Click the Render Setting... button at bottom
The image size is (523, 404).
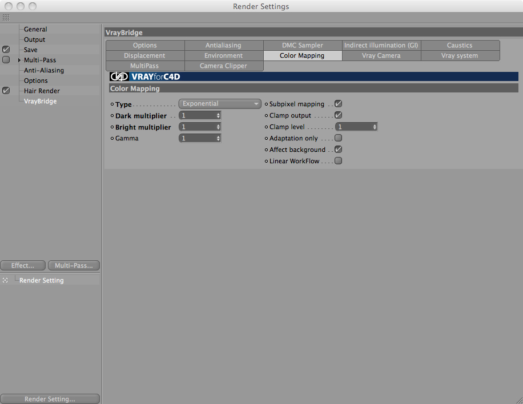[x=50, y=399]
